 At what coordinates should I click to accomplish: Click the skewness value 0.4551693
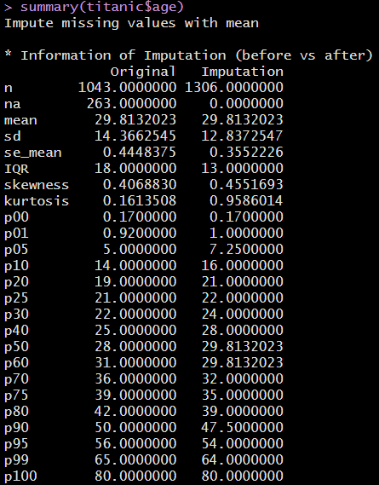point(246,184)
